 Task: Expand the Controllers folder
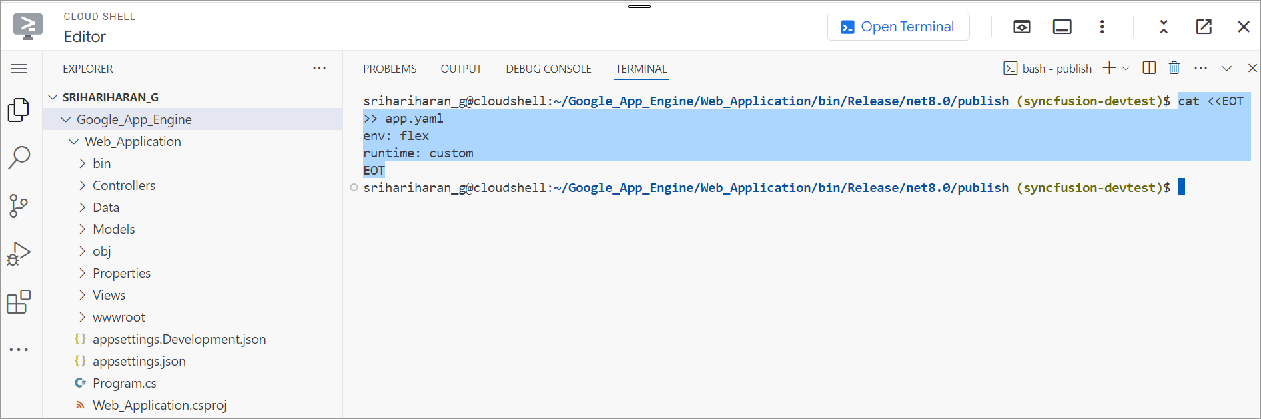(82, 185)
